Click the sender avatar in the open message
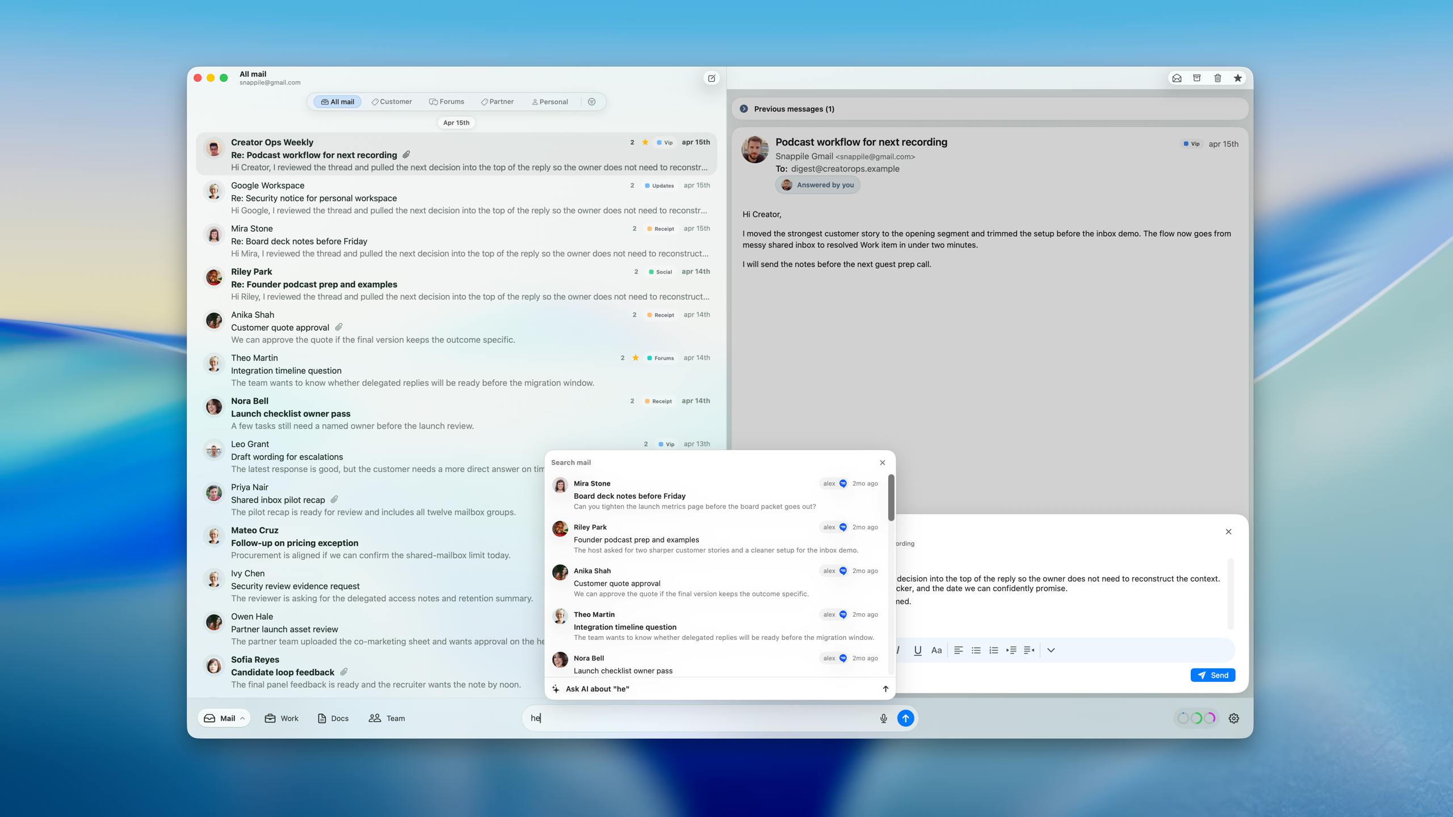This screenshot has width=1453, height=817. 755,150
